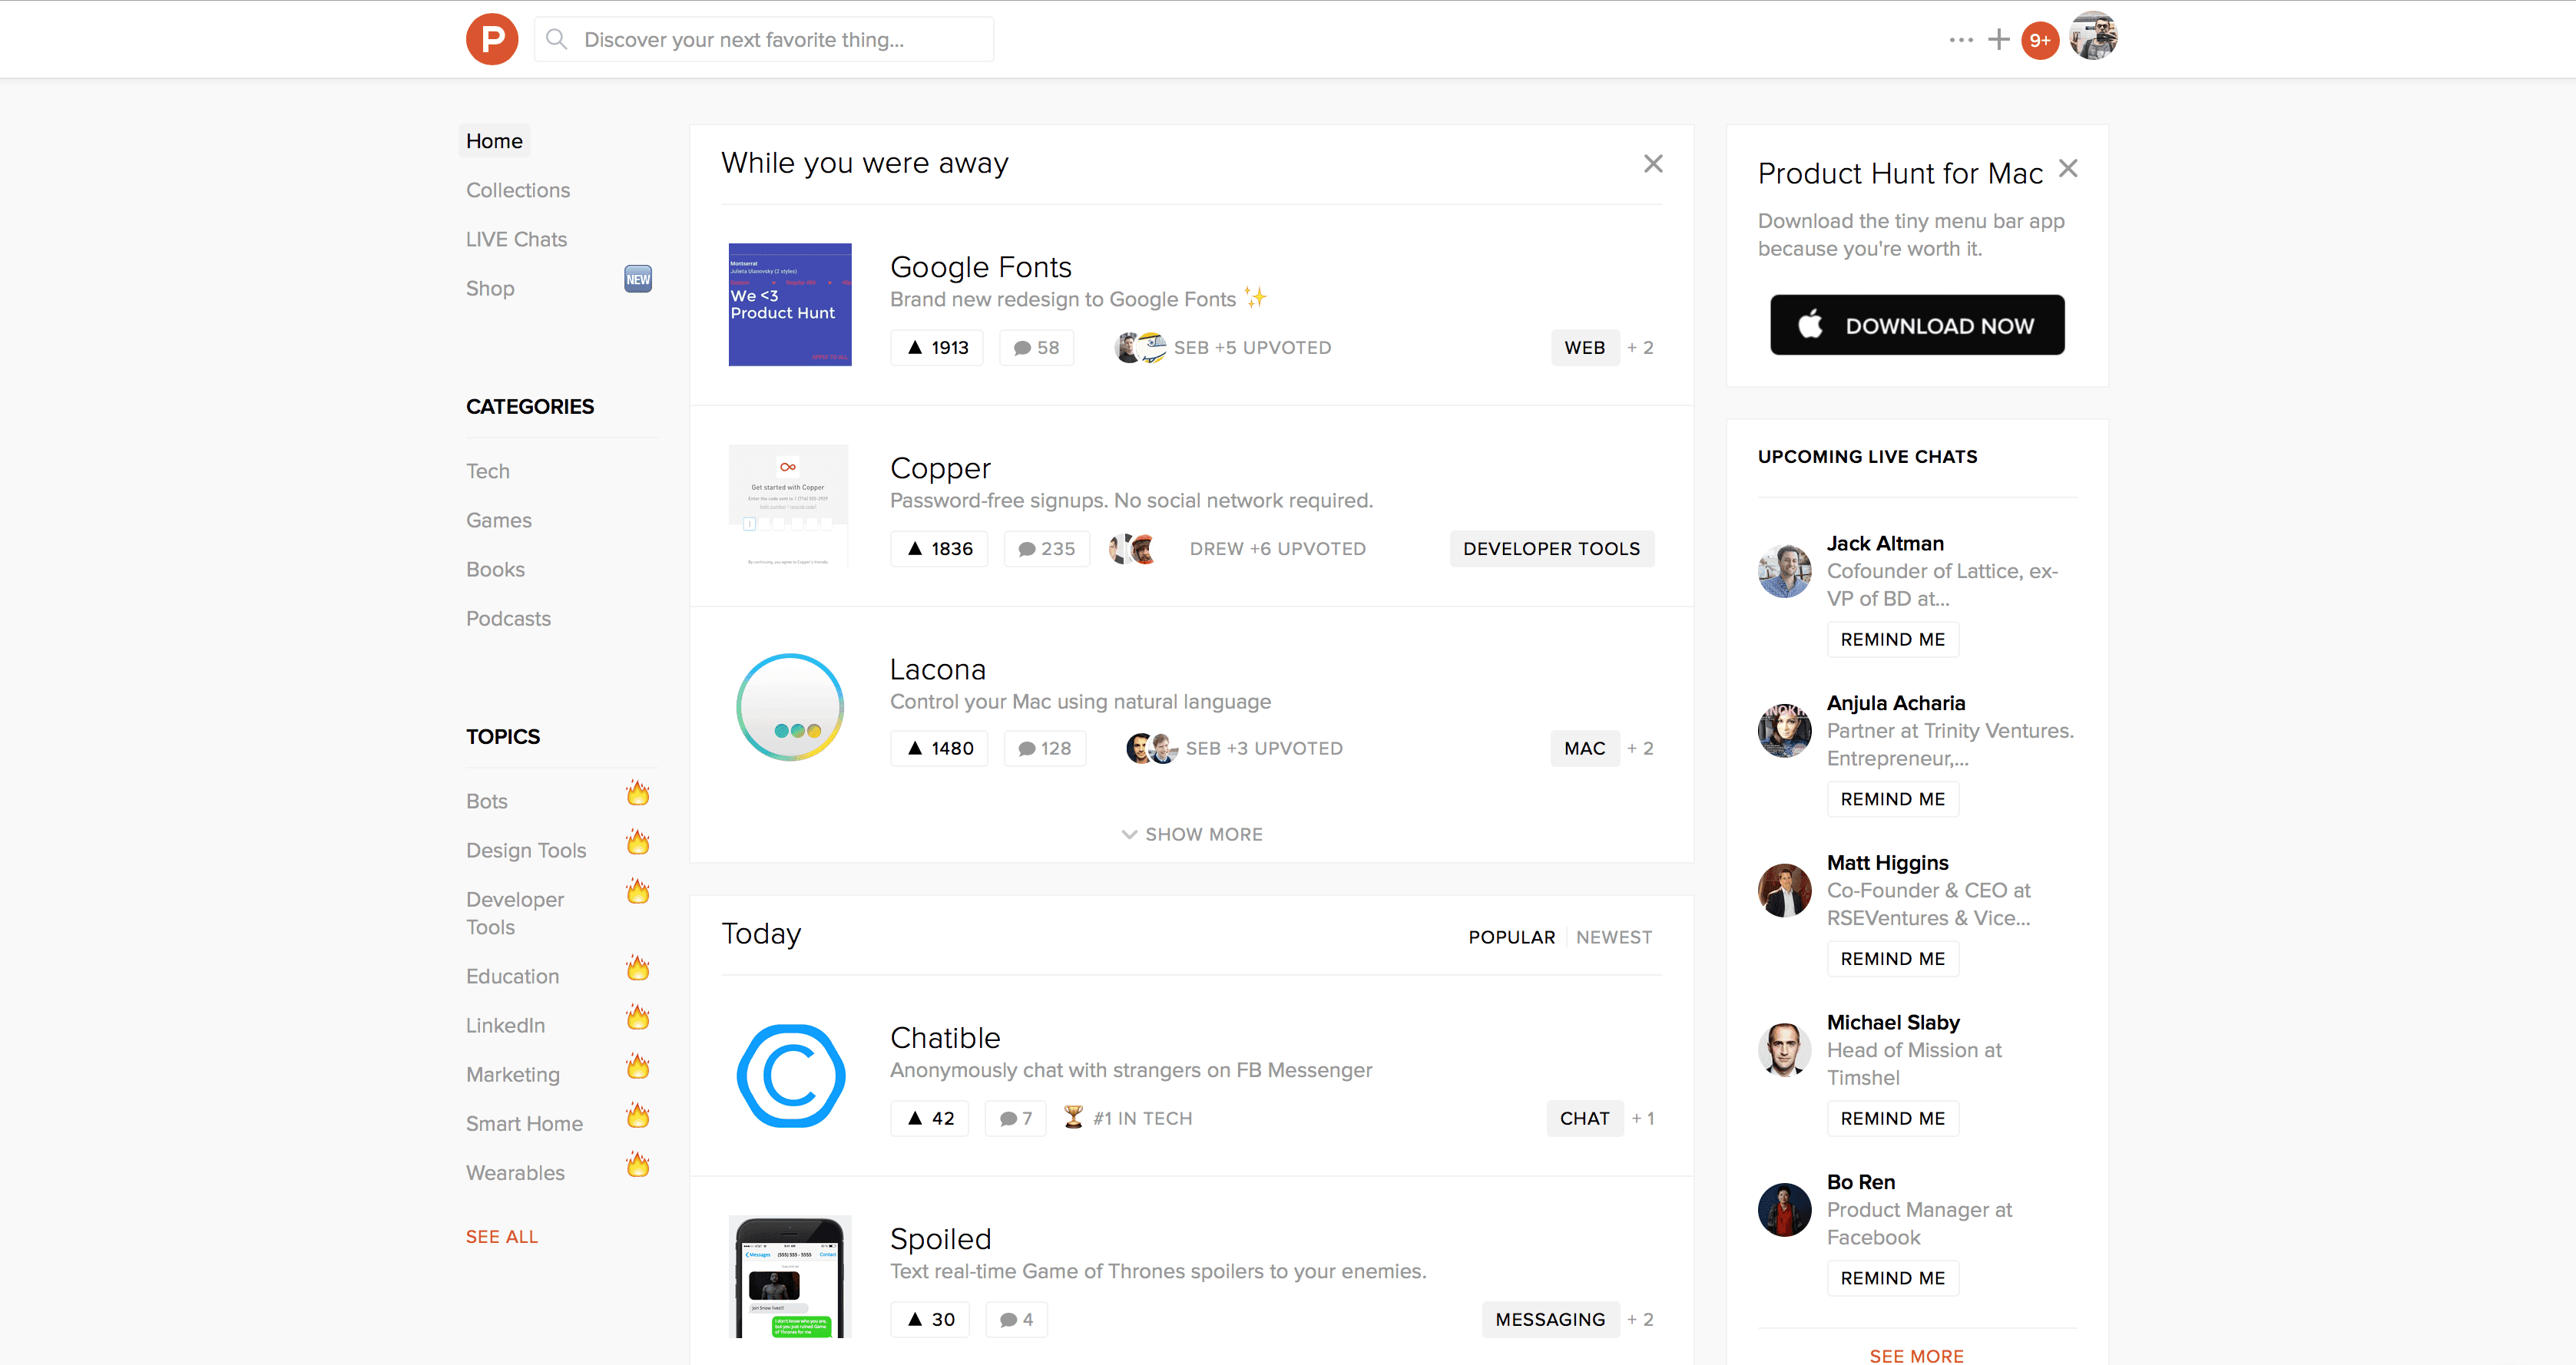
Task: Open the Tech category
Action: click(x=488, y=471)
